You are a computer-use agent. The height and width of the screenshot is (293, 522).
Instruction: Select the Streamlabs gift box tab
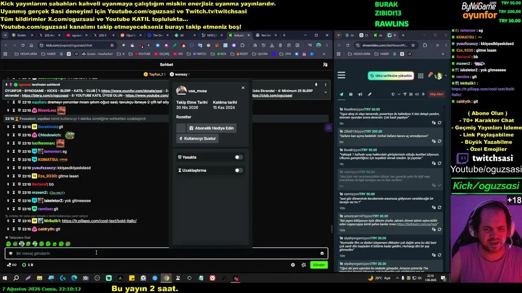point(351,94)
